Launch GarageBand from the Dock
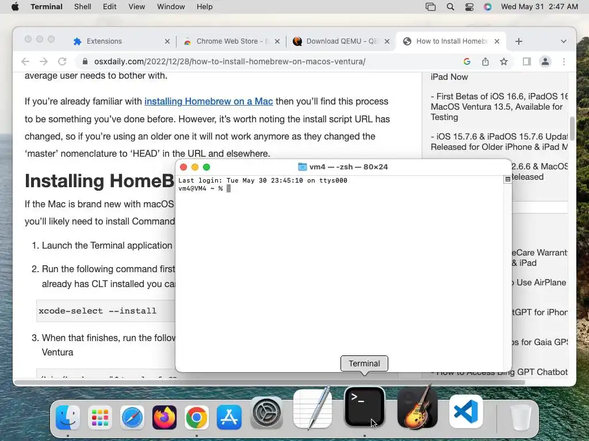The width and height of the screenshot is (589, 441). pyautogui.click(x=418, y=408)
